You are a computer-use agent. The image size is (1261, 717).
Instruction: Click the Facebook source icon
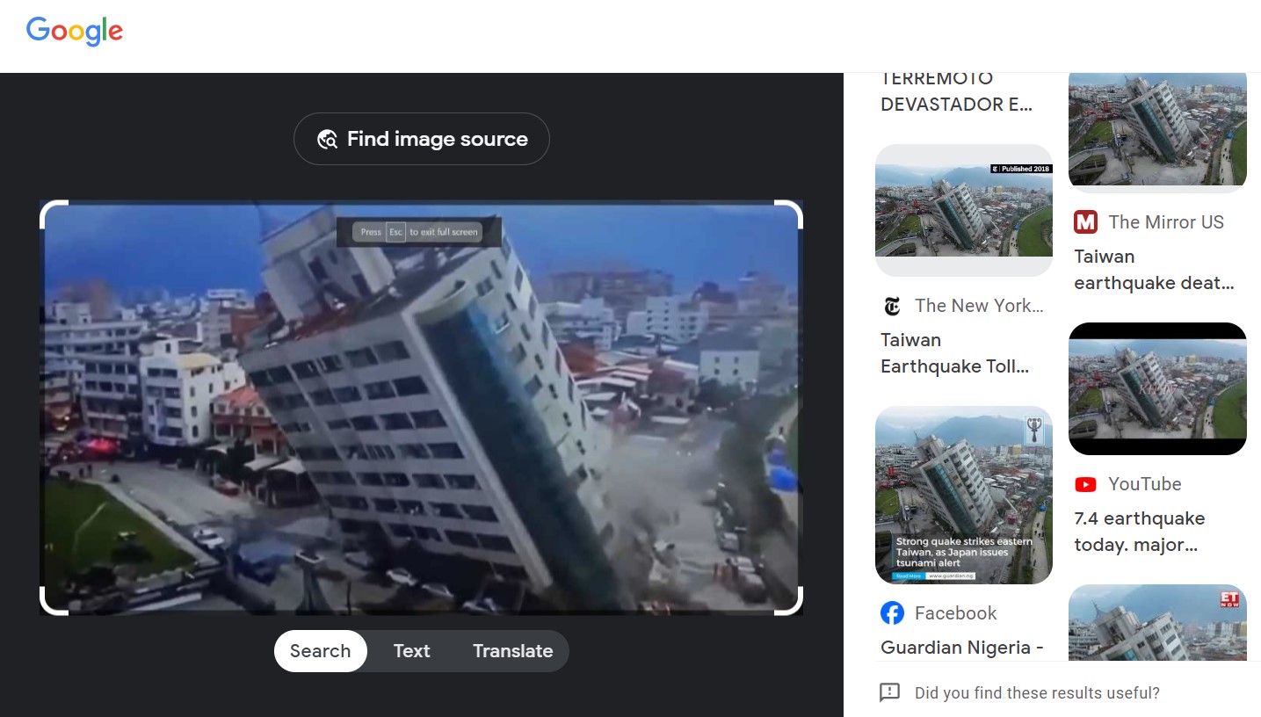pos(892,613)
